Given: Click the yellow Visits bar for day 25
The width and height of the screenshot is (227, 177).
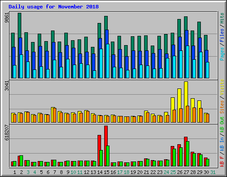Looking at the screenshot, I should (x=172, y=104).
